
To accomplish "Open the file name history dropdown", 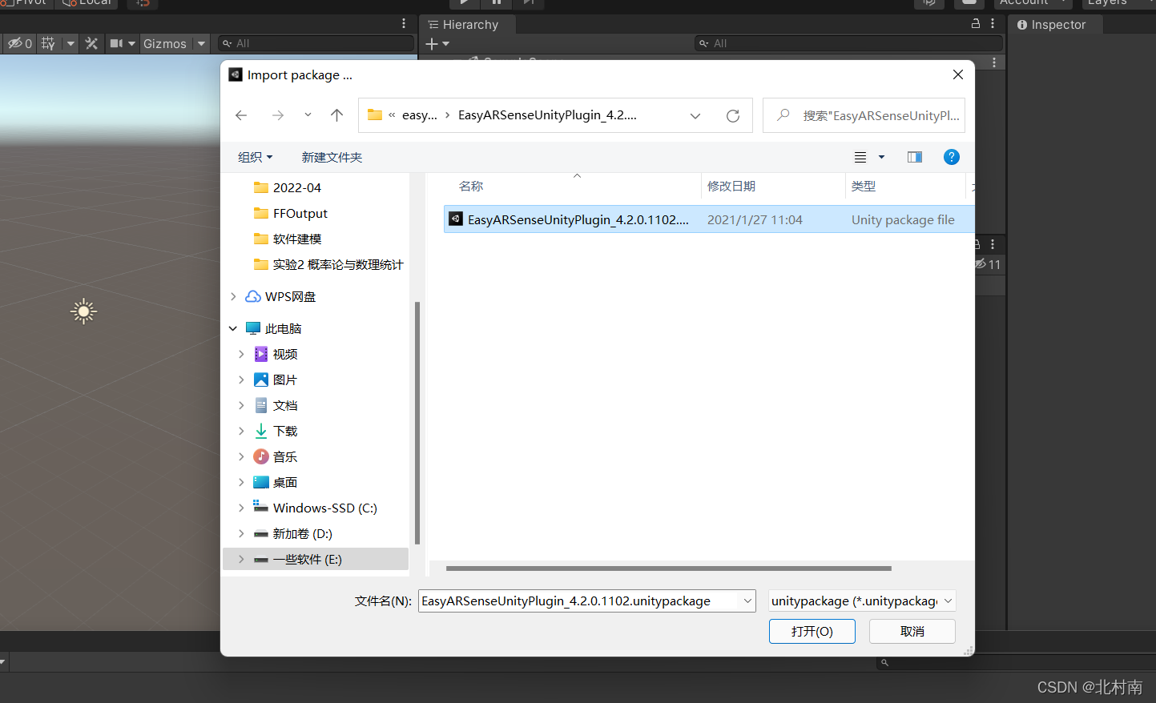I will [x=747, y=601].
